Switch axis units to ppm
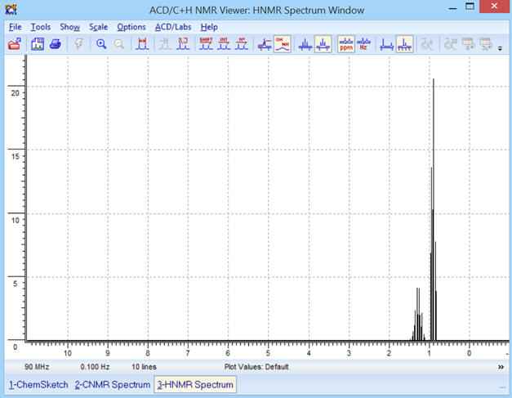512x398 pixels. point(346,44)
